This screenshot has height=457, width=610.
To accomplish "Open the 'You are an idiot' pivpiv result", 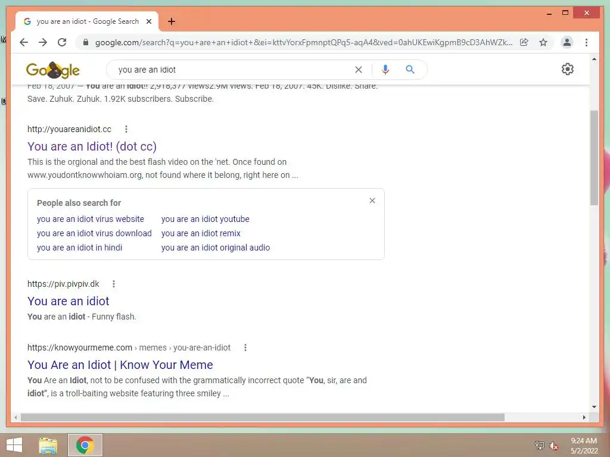I will click(68, 301).
